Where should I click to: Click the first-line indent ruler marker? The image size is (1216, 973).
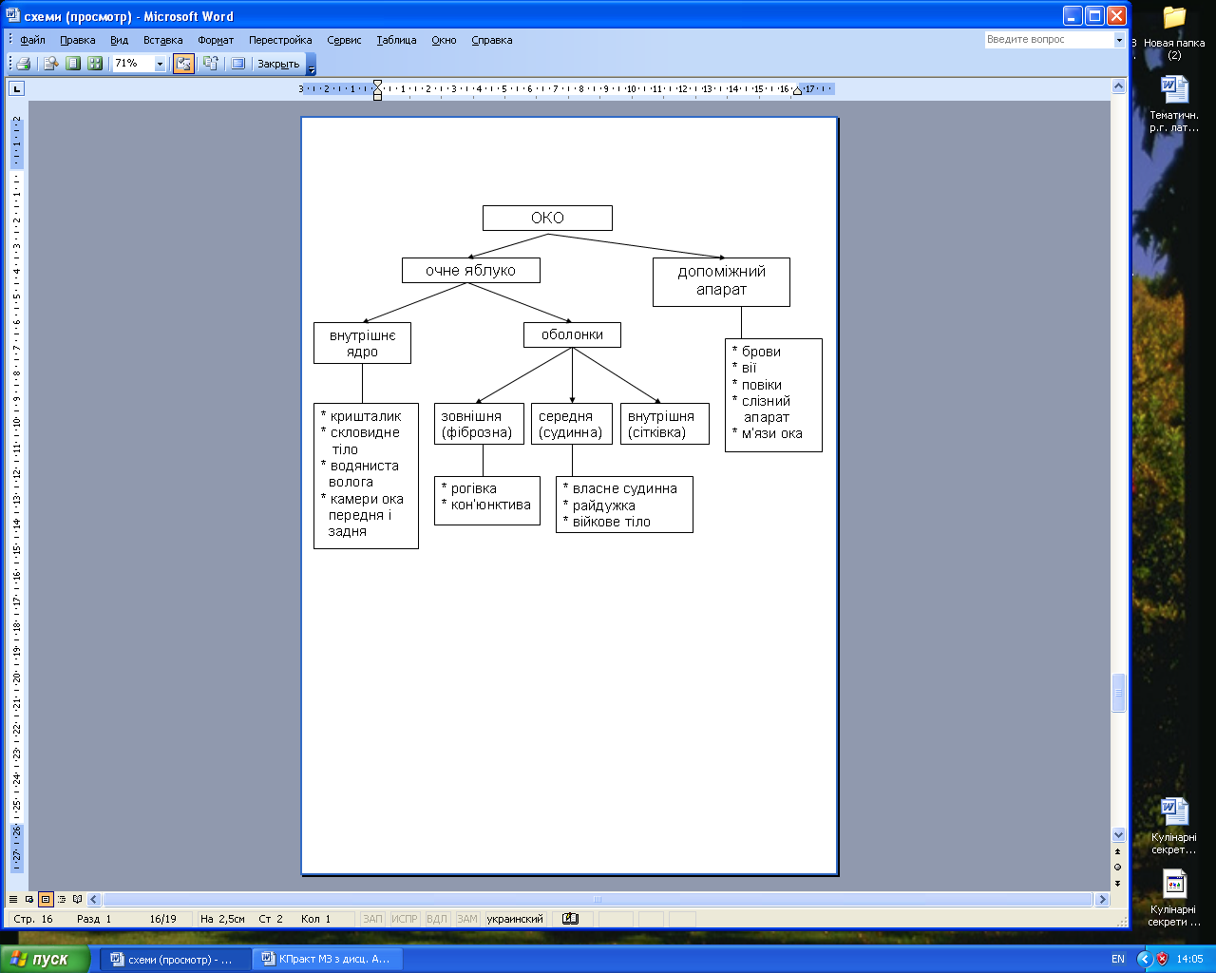coord(377,85)
